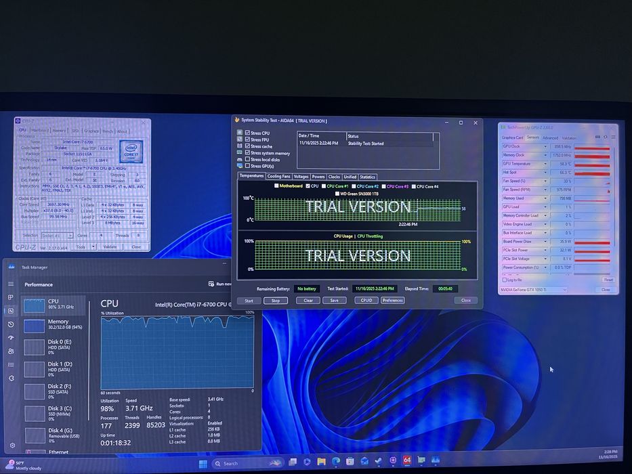Screen dimensions: 632x474
Task: Enable Stress local disks checkbox
Action: (247, 159)
